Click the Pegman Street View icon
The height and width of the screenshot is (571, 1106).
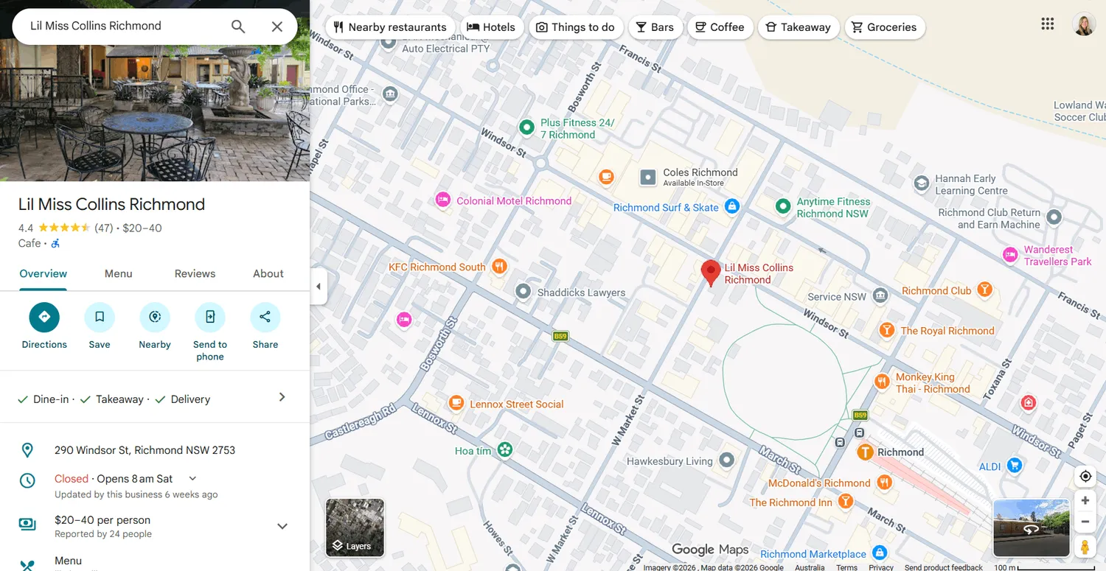click(1085, 547)
